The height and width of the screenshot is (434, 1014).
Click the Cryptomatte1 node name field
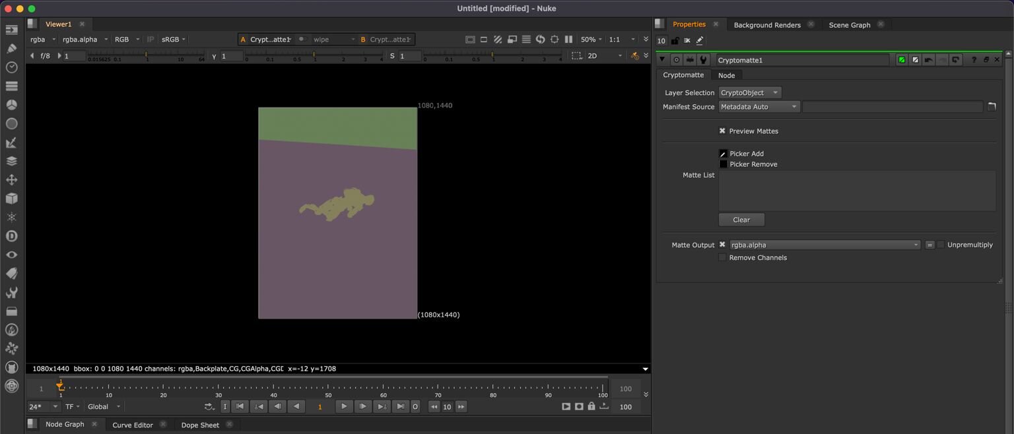[802, 60]
